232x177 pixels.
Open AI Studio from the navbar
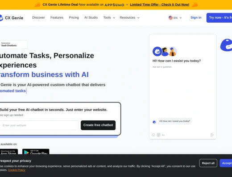91,17
